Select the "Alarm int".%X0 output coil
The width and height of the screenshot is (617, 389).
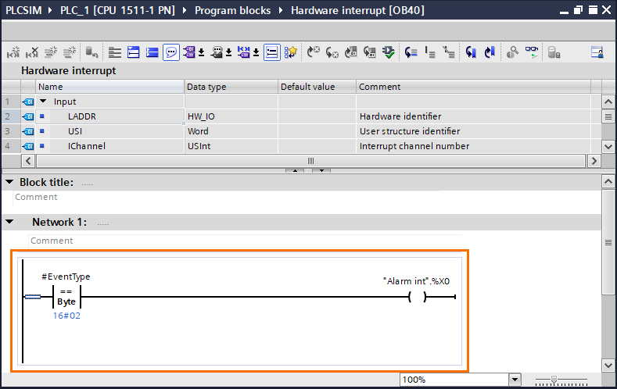417,297
